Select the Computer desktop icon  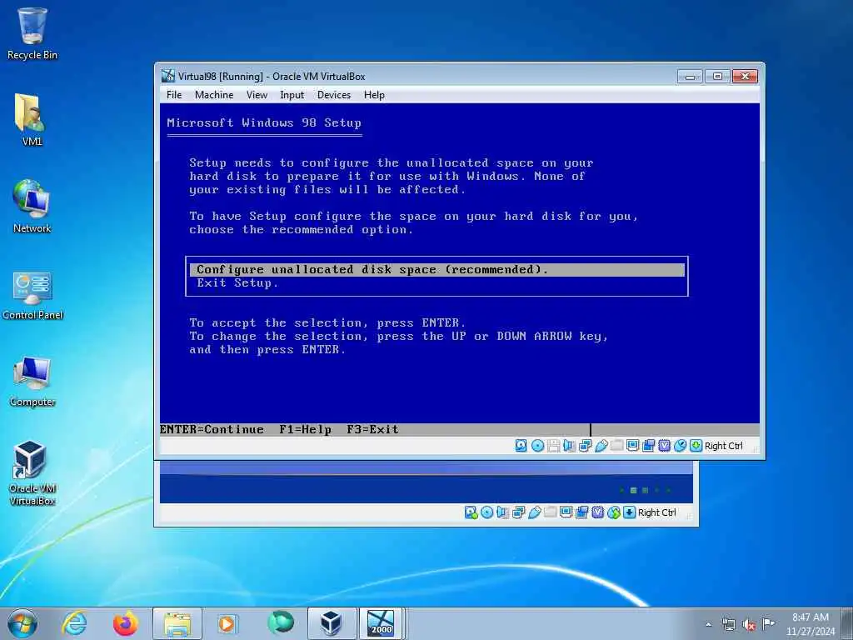click(x=32, y=382)
